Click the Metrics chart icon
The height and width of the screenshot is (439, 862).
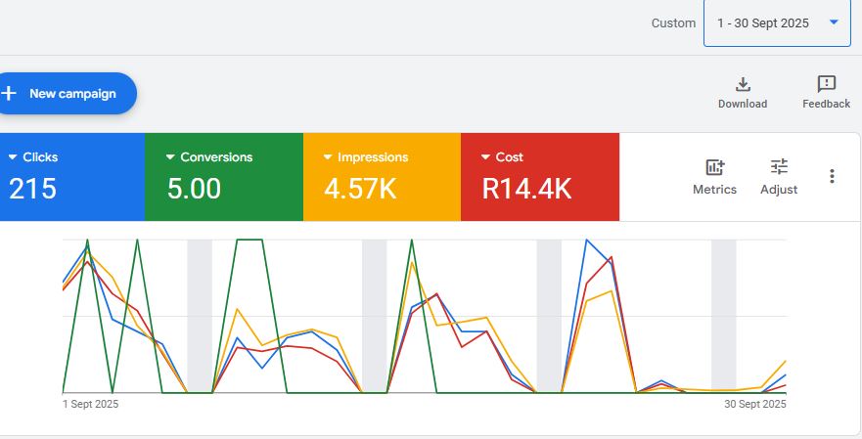coord(714,167)
